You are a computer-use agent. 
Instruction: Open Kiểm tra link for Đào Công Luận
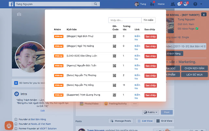[137, 57]
